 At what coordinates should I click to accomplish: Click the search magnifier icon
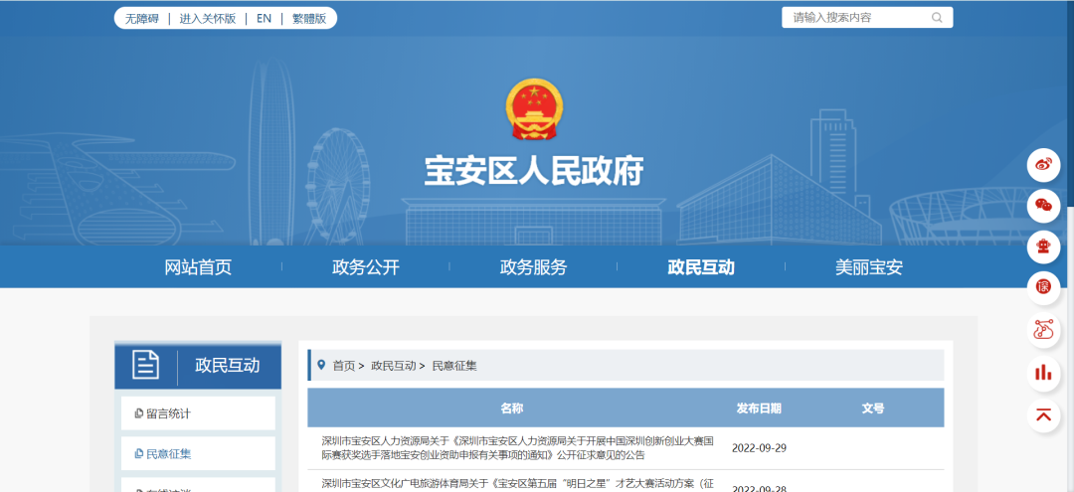[x=937, y=18]
